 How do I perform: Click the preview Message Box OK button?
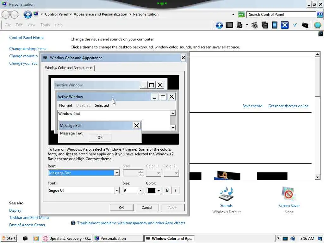click(x=100, y=138)
